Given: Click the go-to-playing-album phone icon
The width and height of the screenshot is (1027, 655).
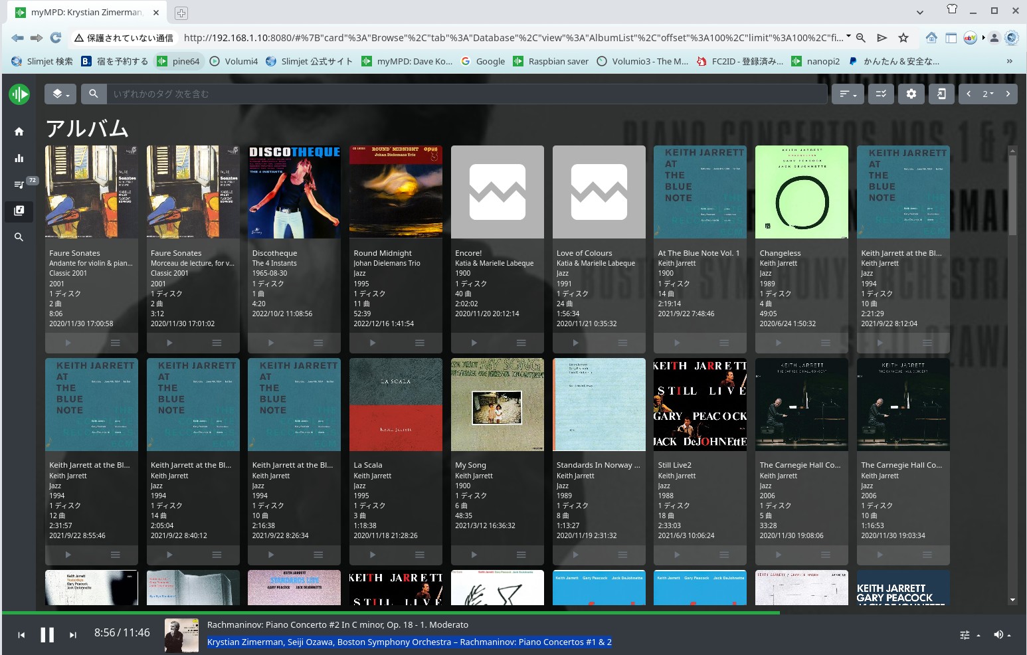Looking at the screenshot, I should (941, 94).
